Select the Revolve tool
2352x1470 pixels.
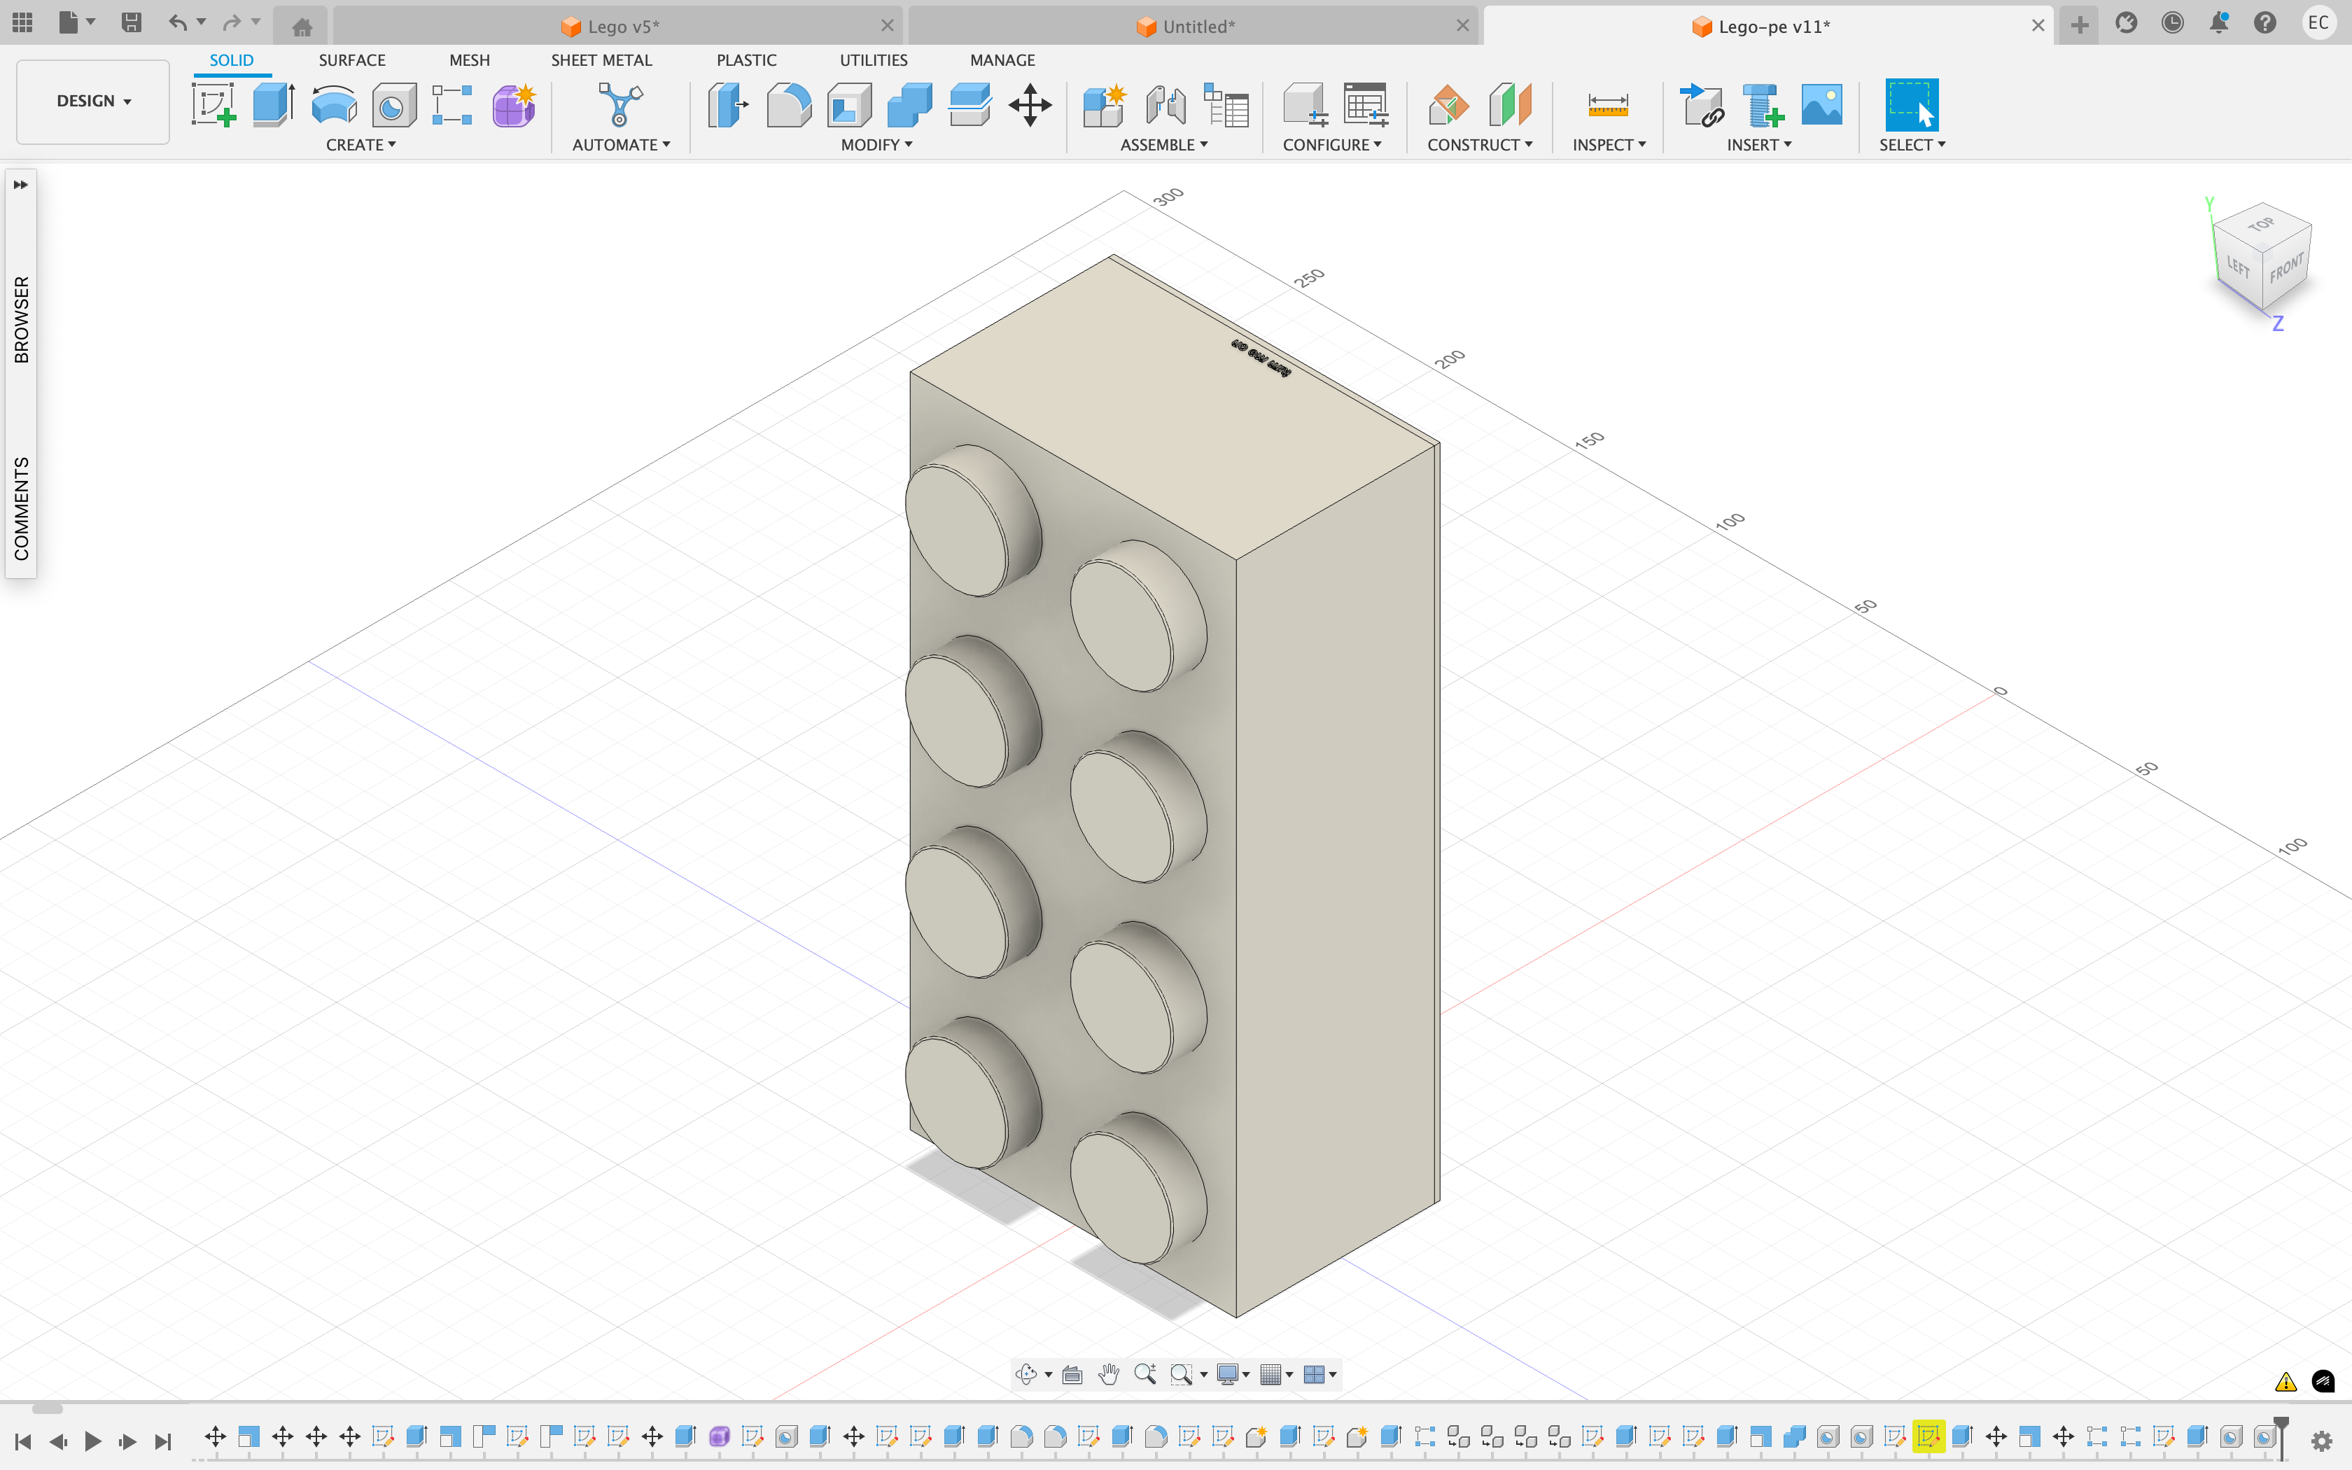[333, 105]
